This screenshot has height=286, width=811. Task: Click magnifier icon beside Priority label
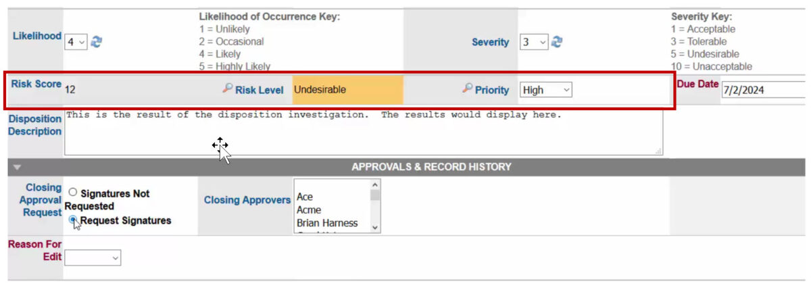468,89
